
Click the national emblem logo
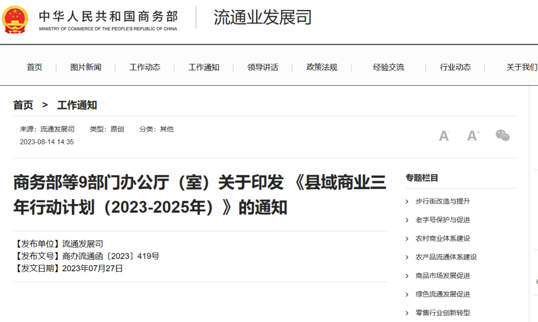pyautogui.click(x=14, y=20)
